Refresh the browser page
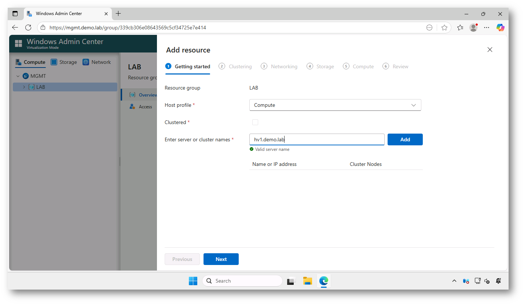Image resolution: width=524 pixels, height=305 pixels. [x=28, y=28]
